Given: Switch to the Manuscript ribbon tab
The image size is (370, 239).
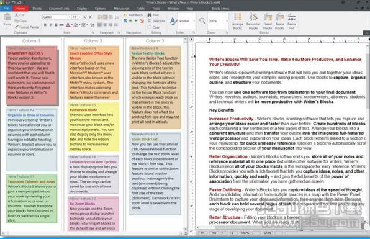Looking at the screenshot, I should pos(122,9).
